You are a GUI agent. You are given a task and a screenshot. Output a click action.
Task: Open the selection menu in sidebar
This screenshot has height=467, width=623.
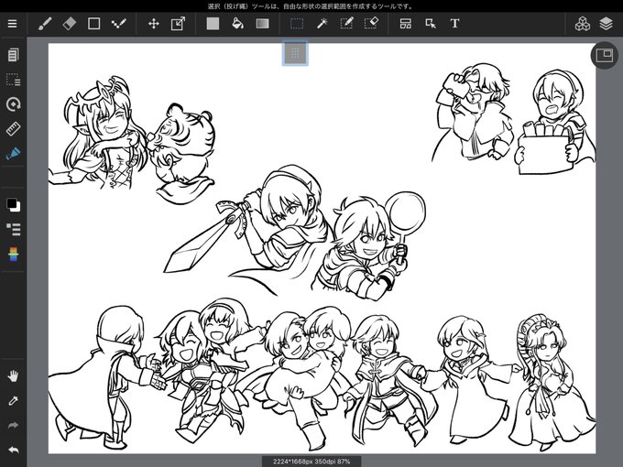13,80
